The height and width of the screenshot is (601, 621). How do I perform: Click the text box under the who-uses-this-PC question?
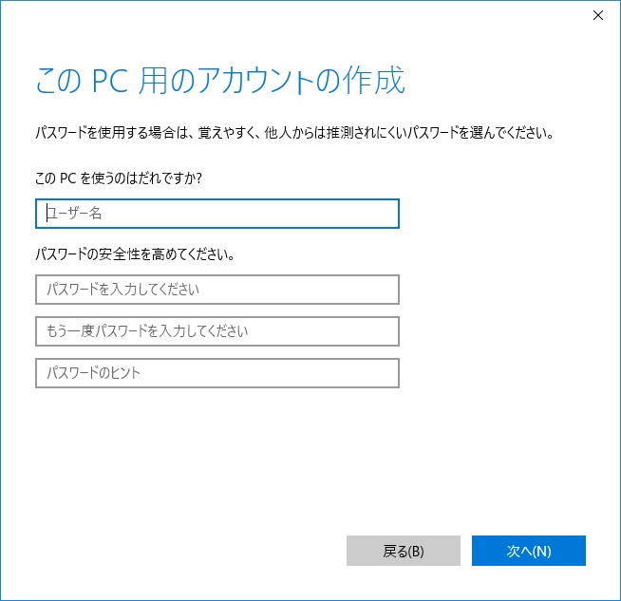[x=217, y=214]
